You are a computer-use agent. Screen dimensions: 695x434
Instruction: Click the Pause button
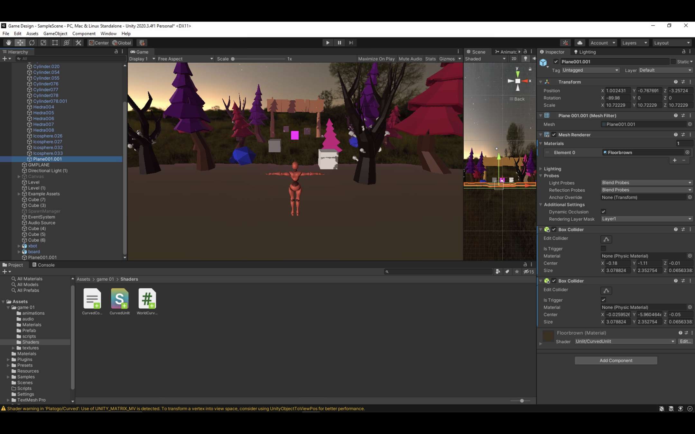click(x=339, y=43)
